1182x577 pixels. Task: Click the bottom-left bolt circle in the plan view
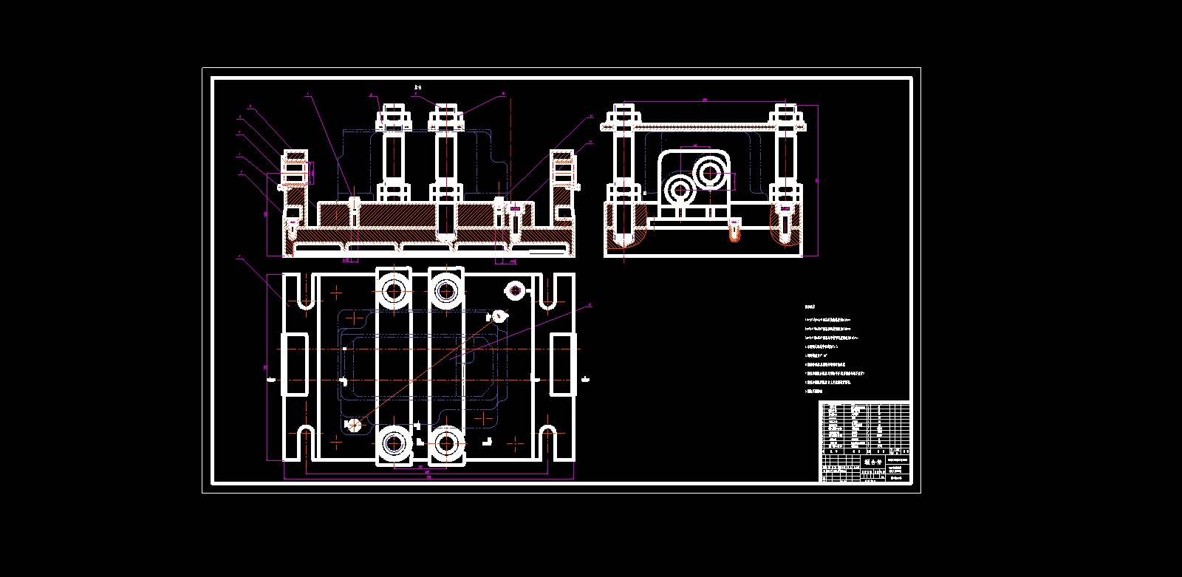point(394,443)
